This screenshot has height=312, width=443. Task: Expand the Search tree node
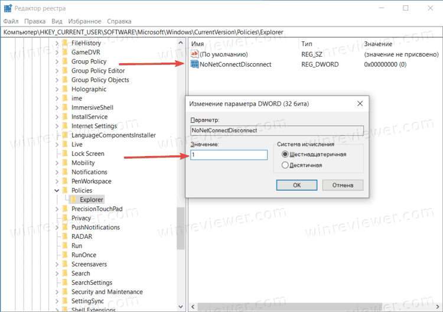[x=57, y=273]
